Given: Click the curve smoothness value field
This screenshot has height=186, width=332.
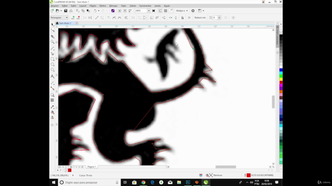Looking at the screenshot, I should (x=215, y=18).
